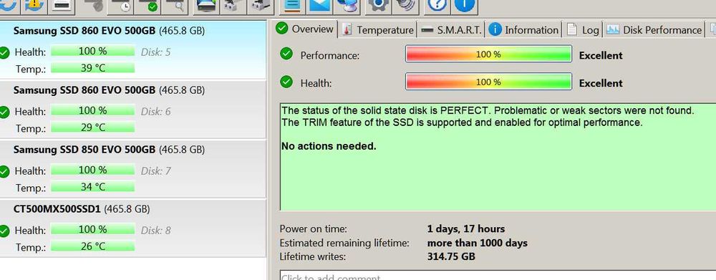Screen dimensions: 716x280
Task: Click the 39 °C temperature bar
Action: click(92, 68)
